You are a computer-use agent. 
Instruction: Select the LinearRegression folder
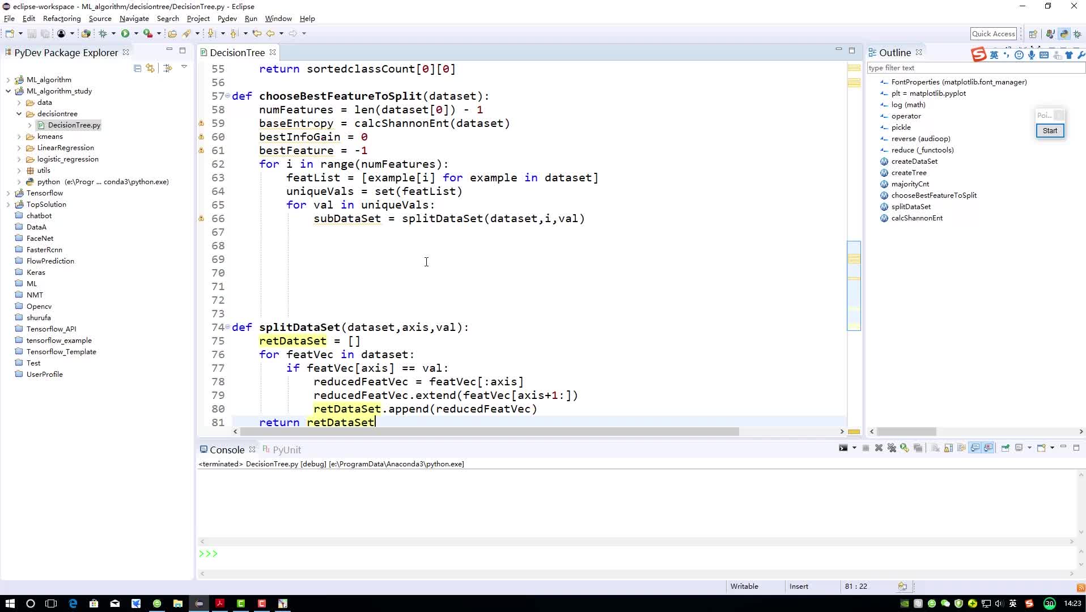pyautogui.click(x=65, y=148)
